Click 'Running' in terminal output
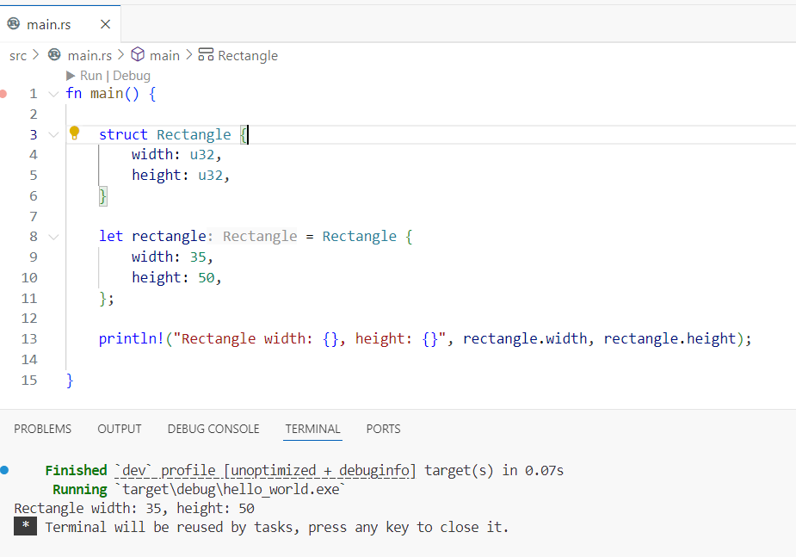The width and height of the screenshot is (796, 557). [x=80, y=490]
